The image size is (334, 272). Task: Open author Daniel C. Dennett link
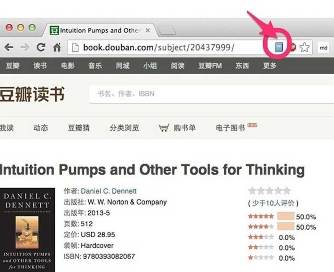(x=109, y=191)
